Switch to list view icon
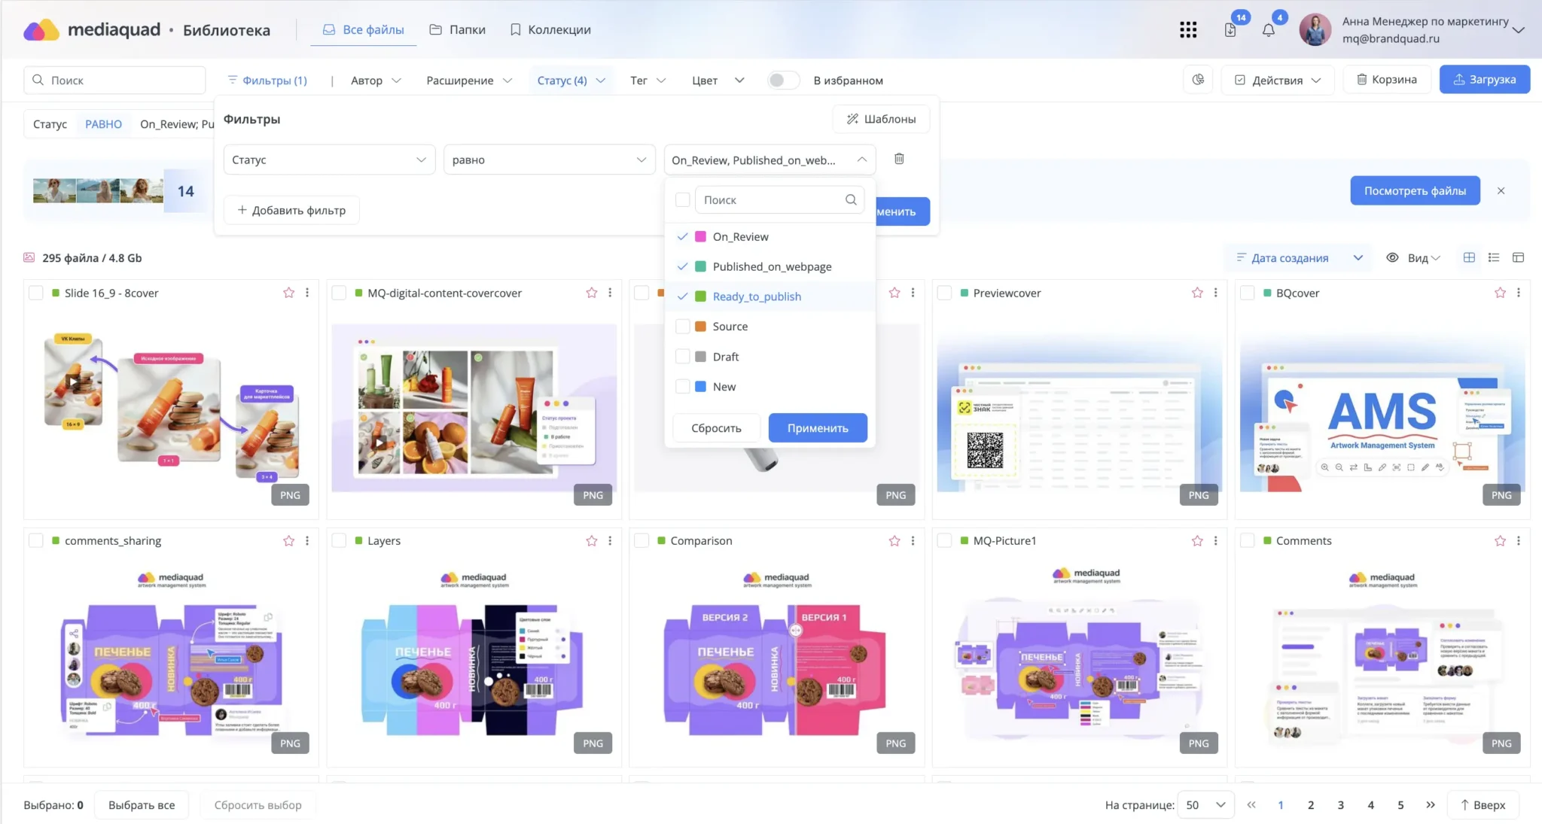Viewport: 1542px width, 824px height. [1494, 257]
